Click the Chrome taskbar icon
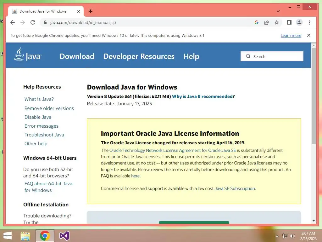 (45, 236)
